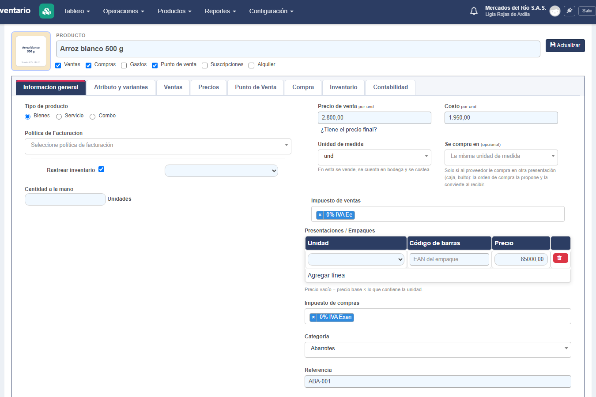Enable the Gastos checkbox
This screenshot has width=596, height=397.
coord(124,65)
